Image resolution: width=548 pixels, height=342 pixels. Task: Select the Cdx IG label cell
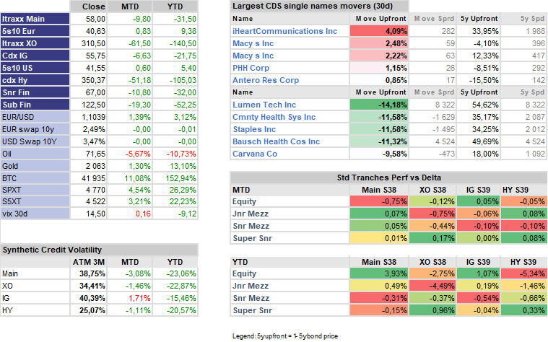[x=35, y=56]
